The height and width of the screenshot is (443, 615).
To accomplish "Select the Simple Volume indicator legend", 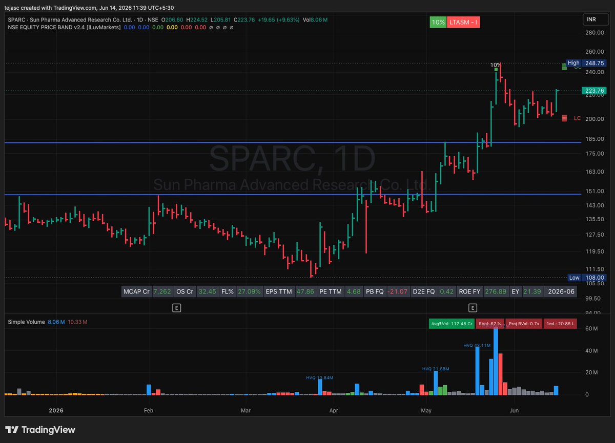I will tap(26, 322).
